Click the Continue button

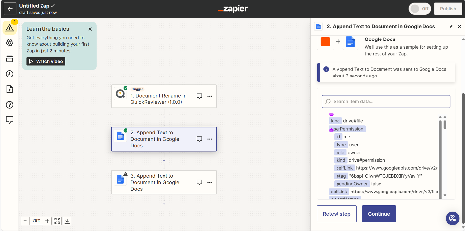pos(379,214)
